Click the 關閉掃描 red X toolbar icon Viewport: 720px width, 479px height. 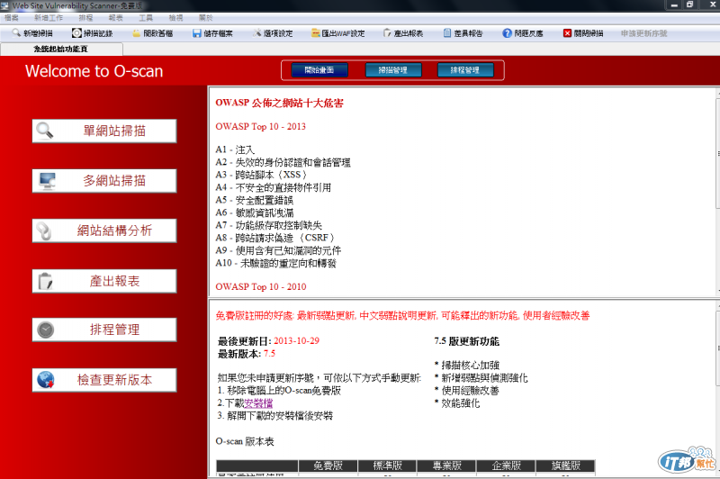pyautogui.click(x=568, y=33)
